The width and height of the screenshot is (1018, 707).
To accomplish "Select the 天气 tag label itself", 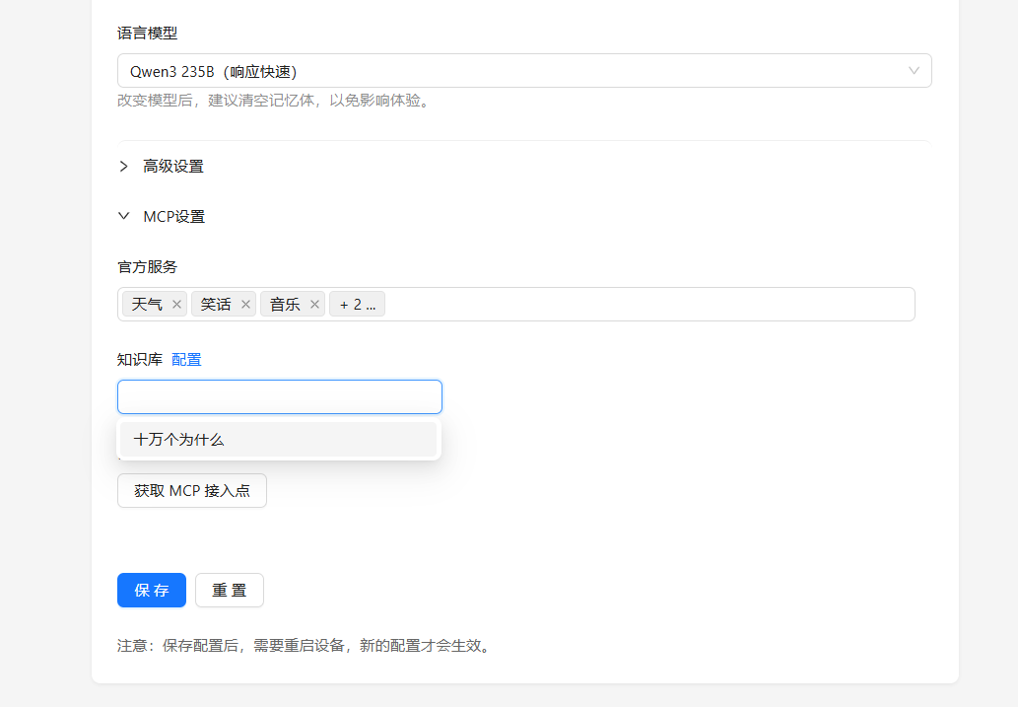I will tap(148, 304).
